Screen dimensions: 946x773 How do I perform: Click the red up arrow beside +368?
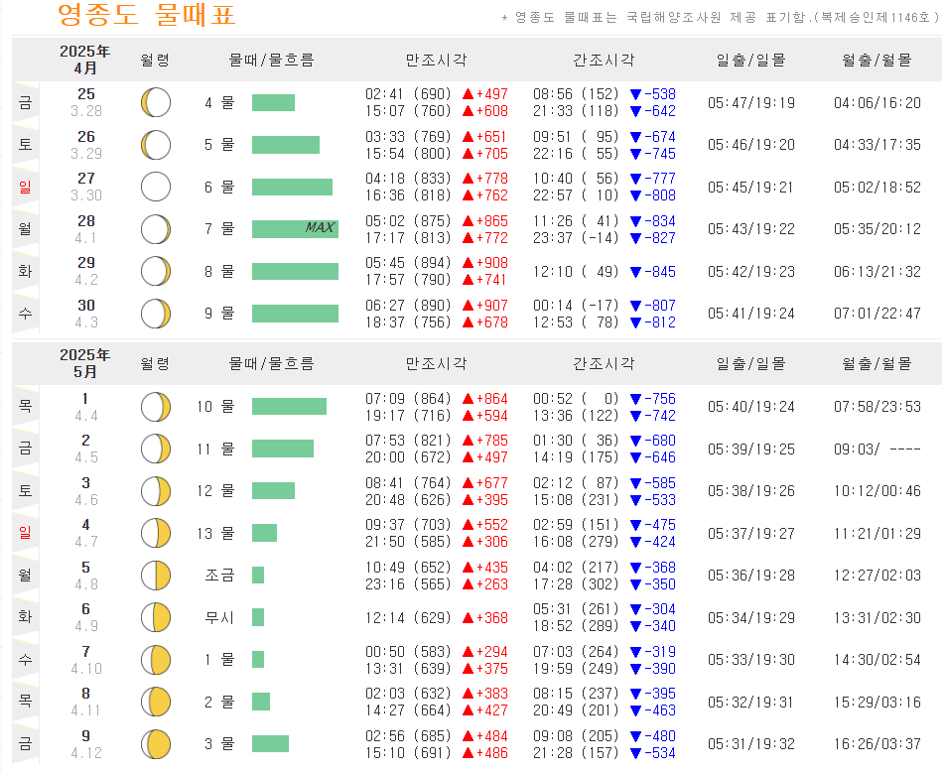469,618
